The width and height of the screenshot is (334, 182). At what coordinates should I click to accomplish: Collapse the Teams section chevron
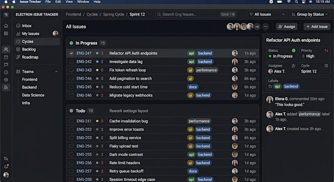click(56, 72)
